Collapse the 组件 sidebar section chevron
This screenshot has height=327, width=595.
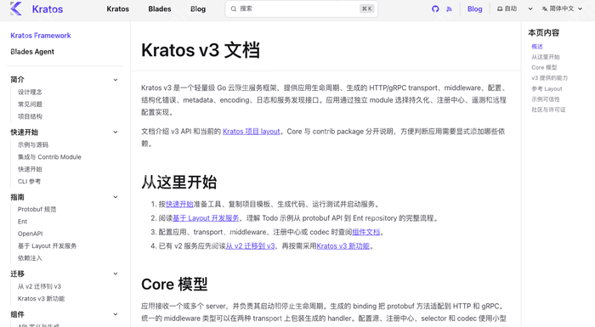click(116, 314)
